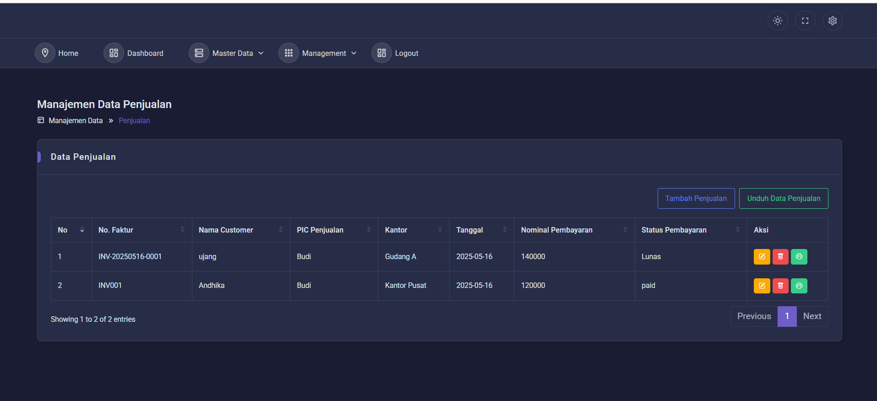Edit the INV001 sale using yellow icon

(762, 286)
